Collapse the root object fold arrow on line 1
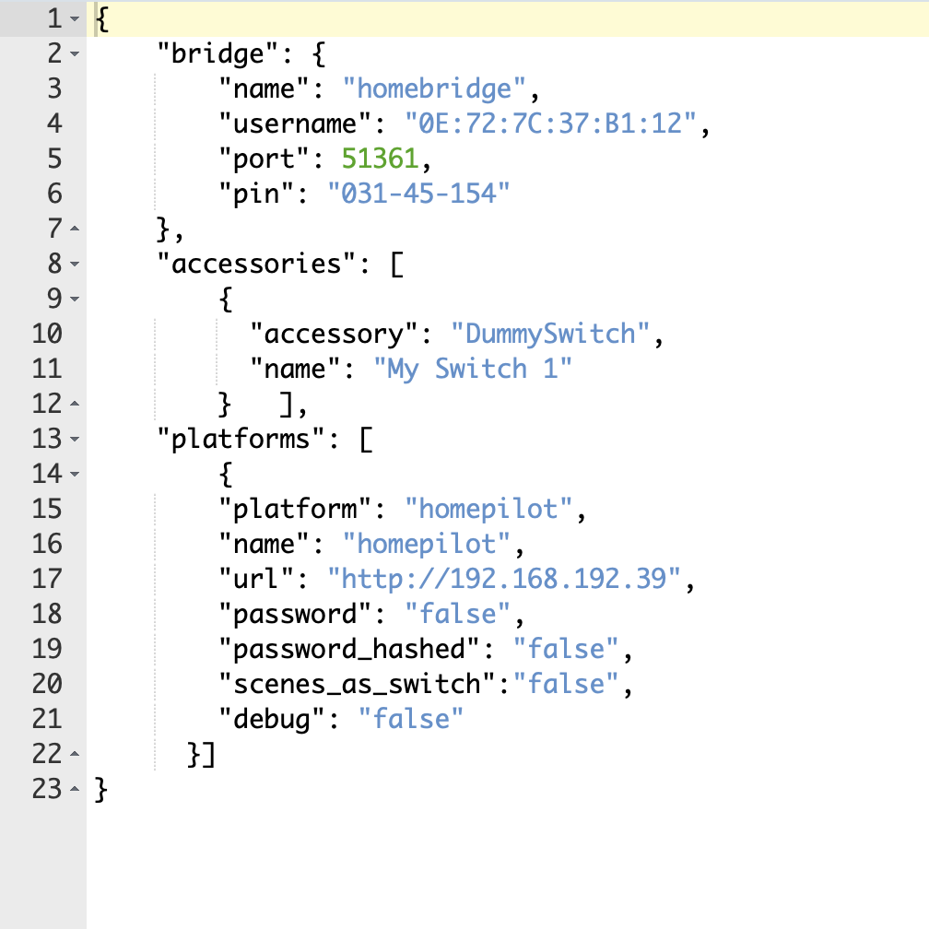 coord(75,19)
